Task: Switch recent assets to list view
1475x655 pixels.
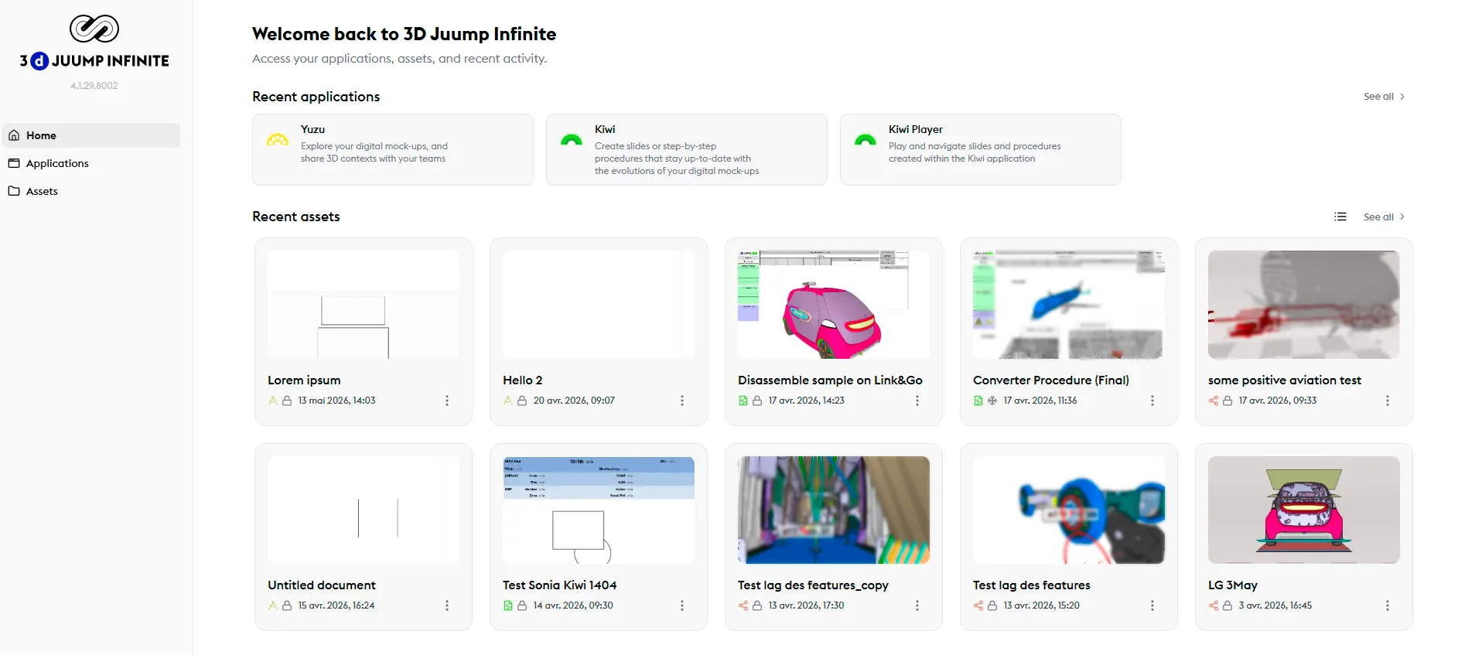Action: [x=1340, y=217]
